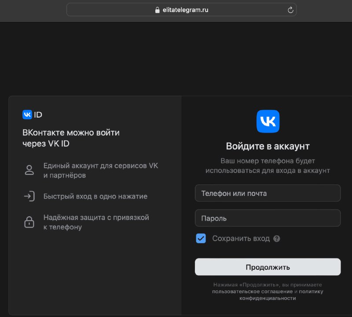Click the large VK logo above sign-in form
The image size is (352, 317).
(x=268, y=122)
